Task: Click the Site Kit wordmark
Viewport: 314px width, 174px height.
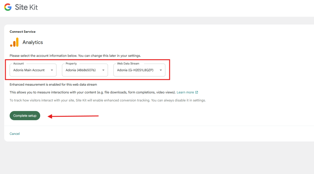Action: [26, 7]
